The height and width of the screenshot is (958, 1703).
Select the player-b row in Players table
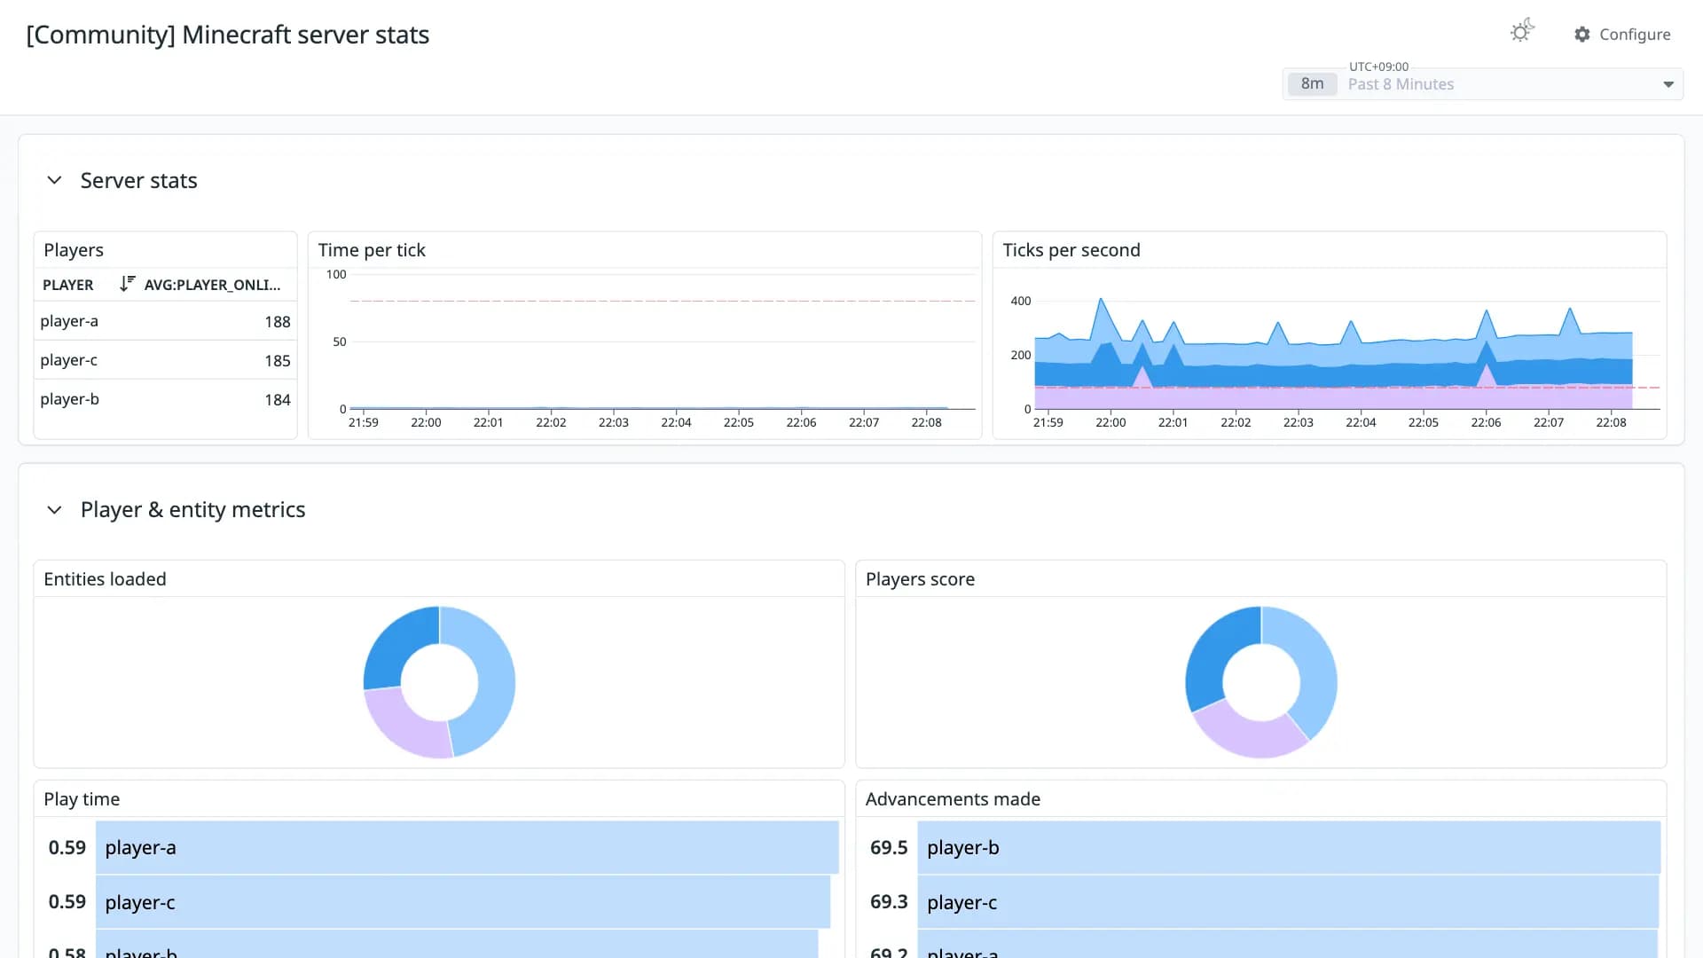click(x=165, y=399)
